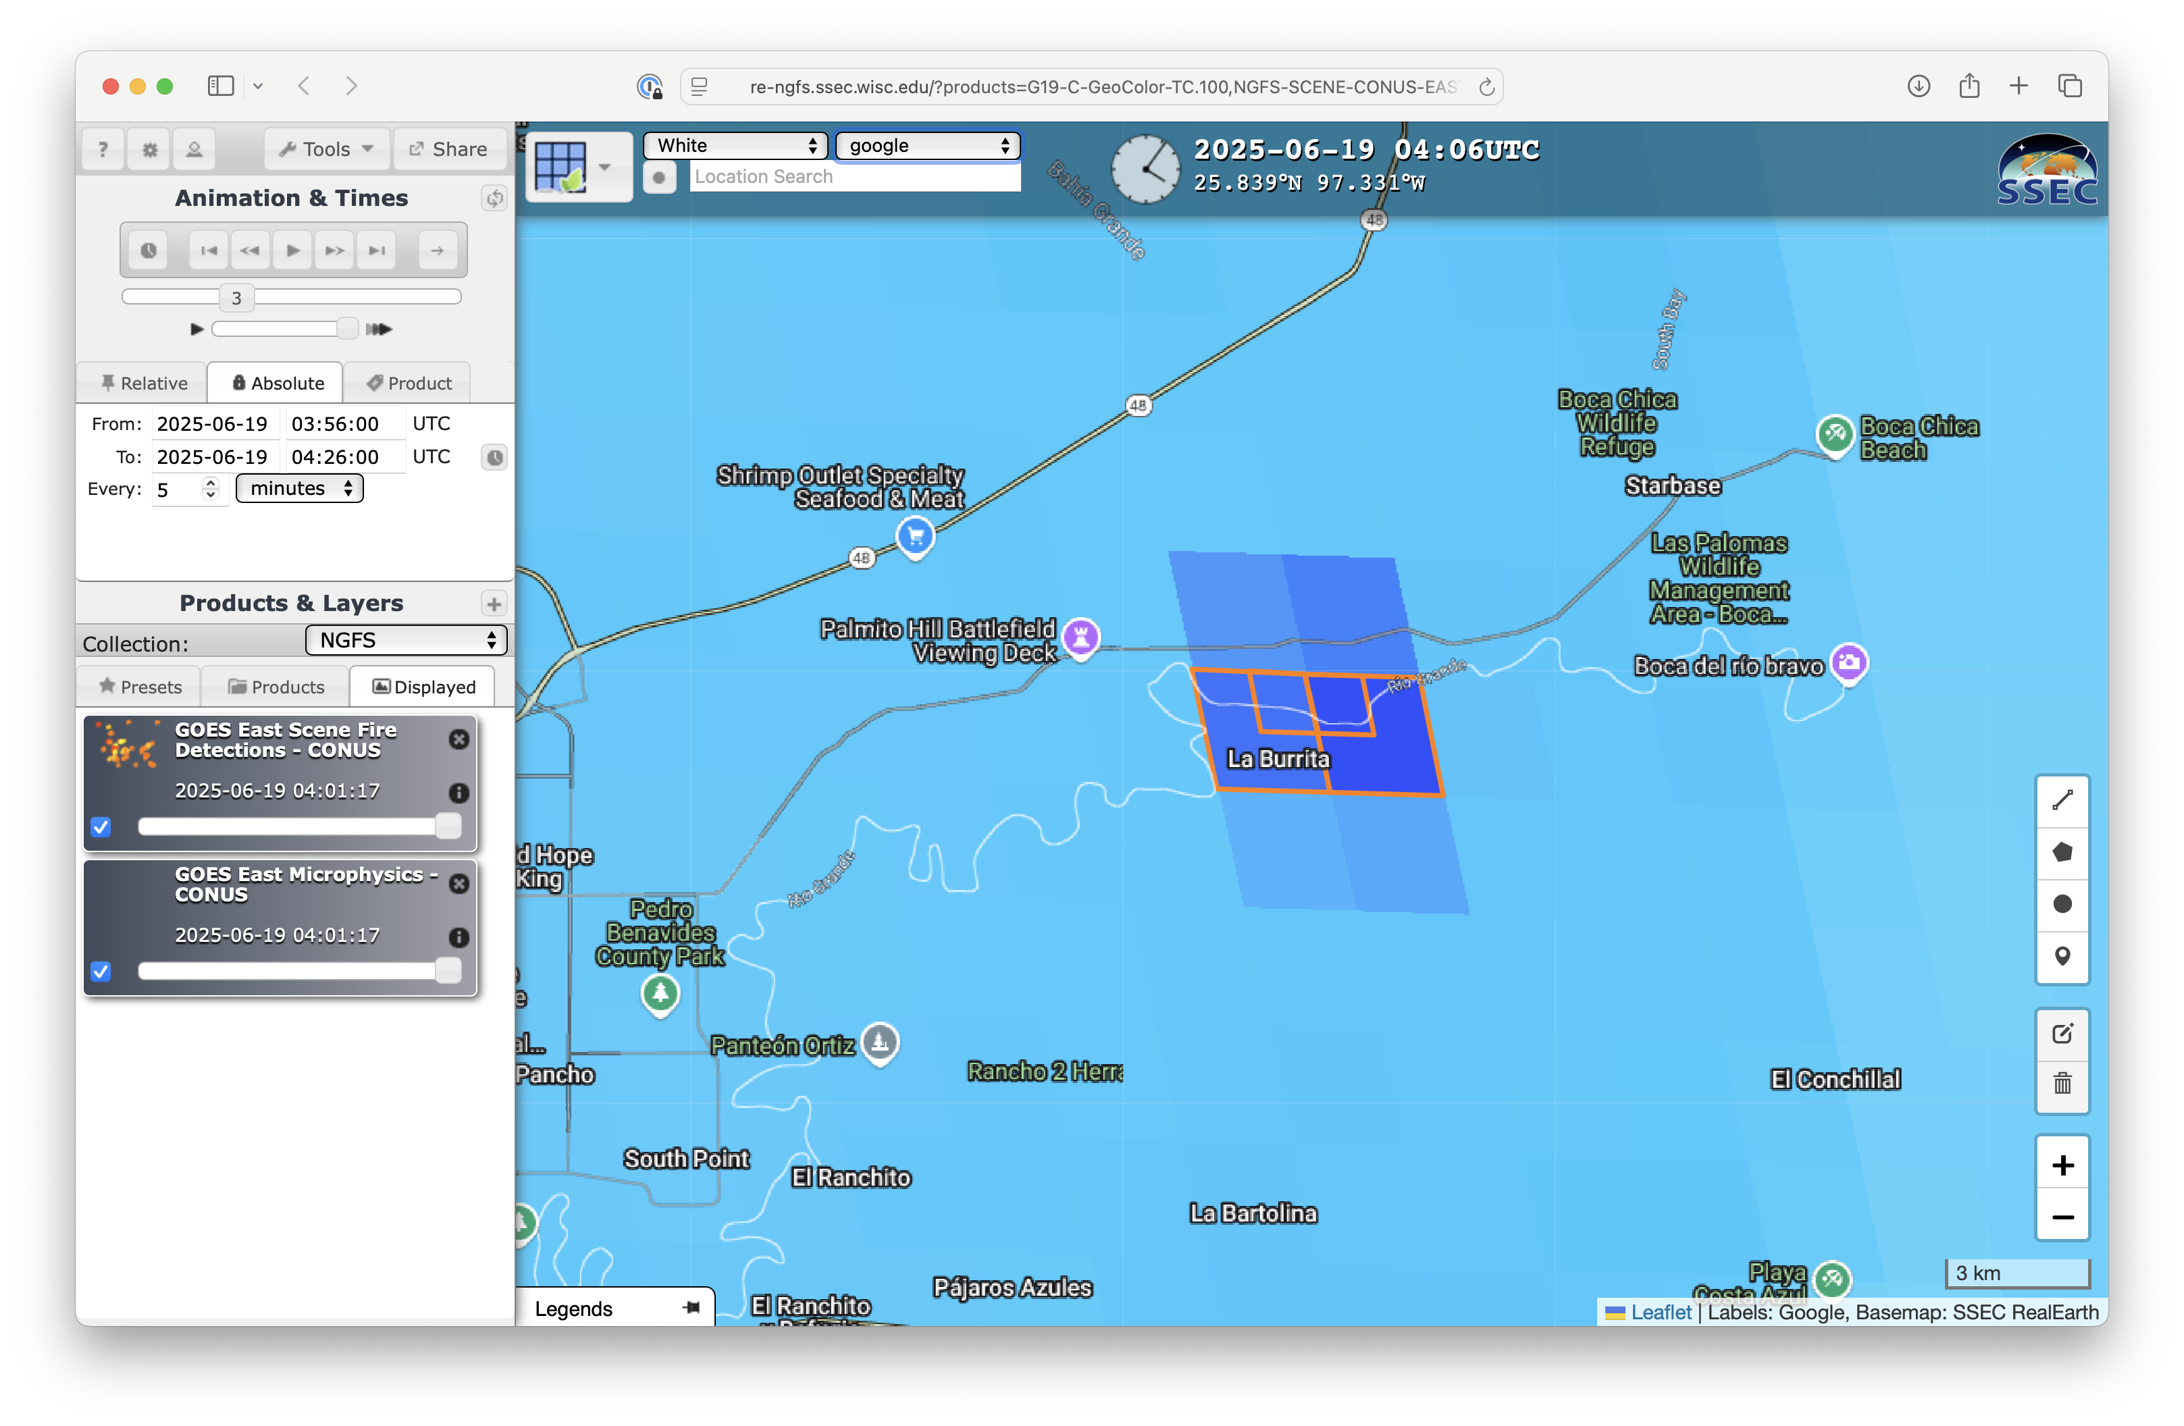Step forward one animation frame
The width and height of the screenshot is (2184, 1426).
335,250
